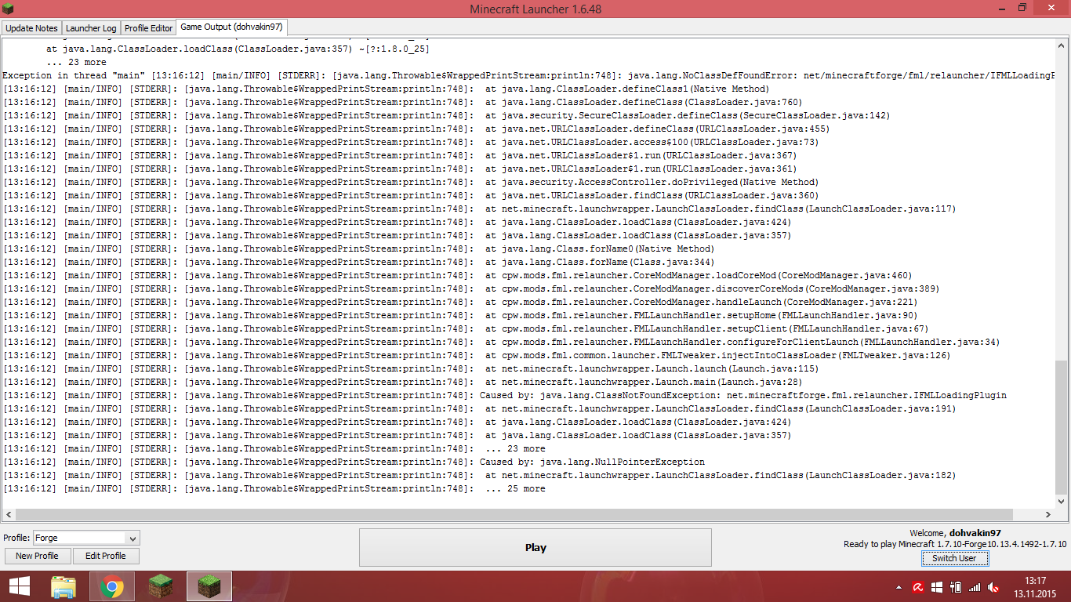Switch to Google Chrome in the taskbar

(111, 586)
